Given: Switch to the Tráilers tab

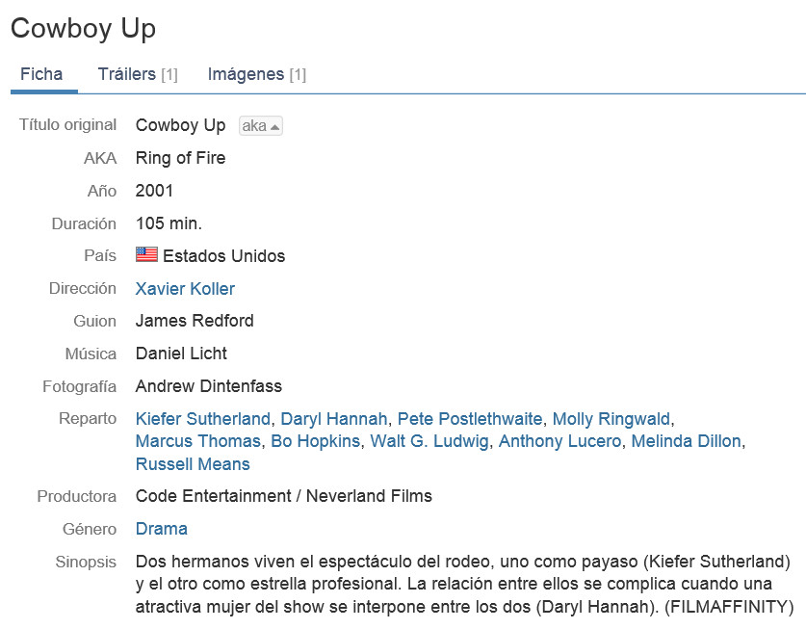Looking at the screenshot, I should point(138,74).
